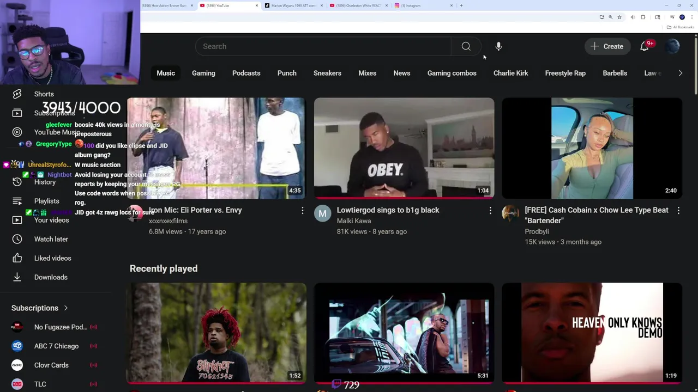Open the account avatar menu

tap(672, 46)
